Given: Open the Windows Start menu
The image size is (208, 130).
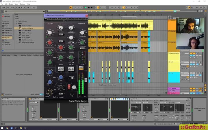Looking at the screenshot, I should pyautogui.click(x=2, y=128).
